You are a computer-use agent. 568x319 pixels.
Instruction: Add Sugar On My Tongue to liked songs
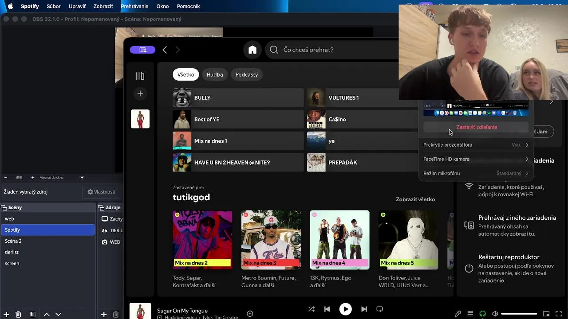click(250, 314)
